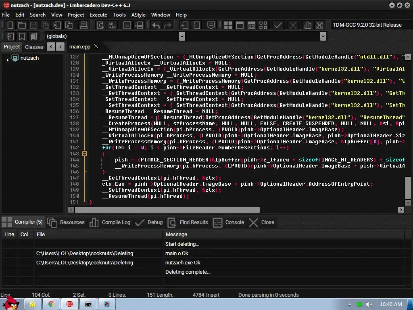Collapse the code fold at line 143
The image size is (413, 310).
click(84, 154)
